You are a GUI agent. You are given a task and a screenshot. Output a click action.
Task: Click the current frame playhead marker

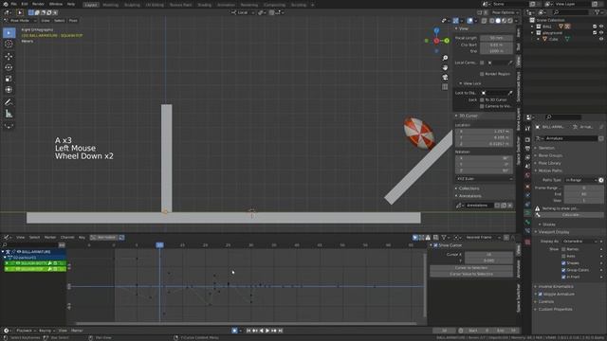coord(159,245)
